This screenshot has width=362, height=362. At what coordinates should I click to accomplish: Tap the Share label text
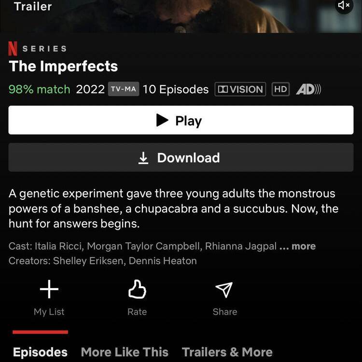tap(225, 312)
